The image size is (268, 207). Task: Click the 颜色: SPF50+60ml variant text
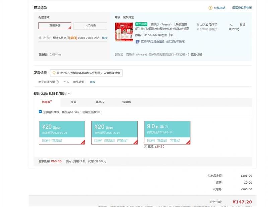(x=155, y=35)
